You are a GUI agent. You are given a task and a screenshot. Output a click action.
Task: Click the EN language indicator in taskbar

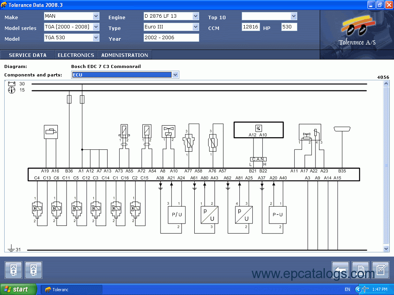(x=347, y=290)
